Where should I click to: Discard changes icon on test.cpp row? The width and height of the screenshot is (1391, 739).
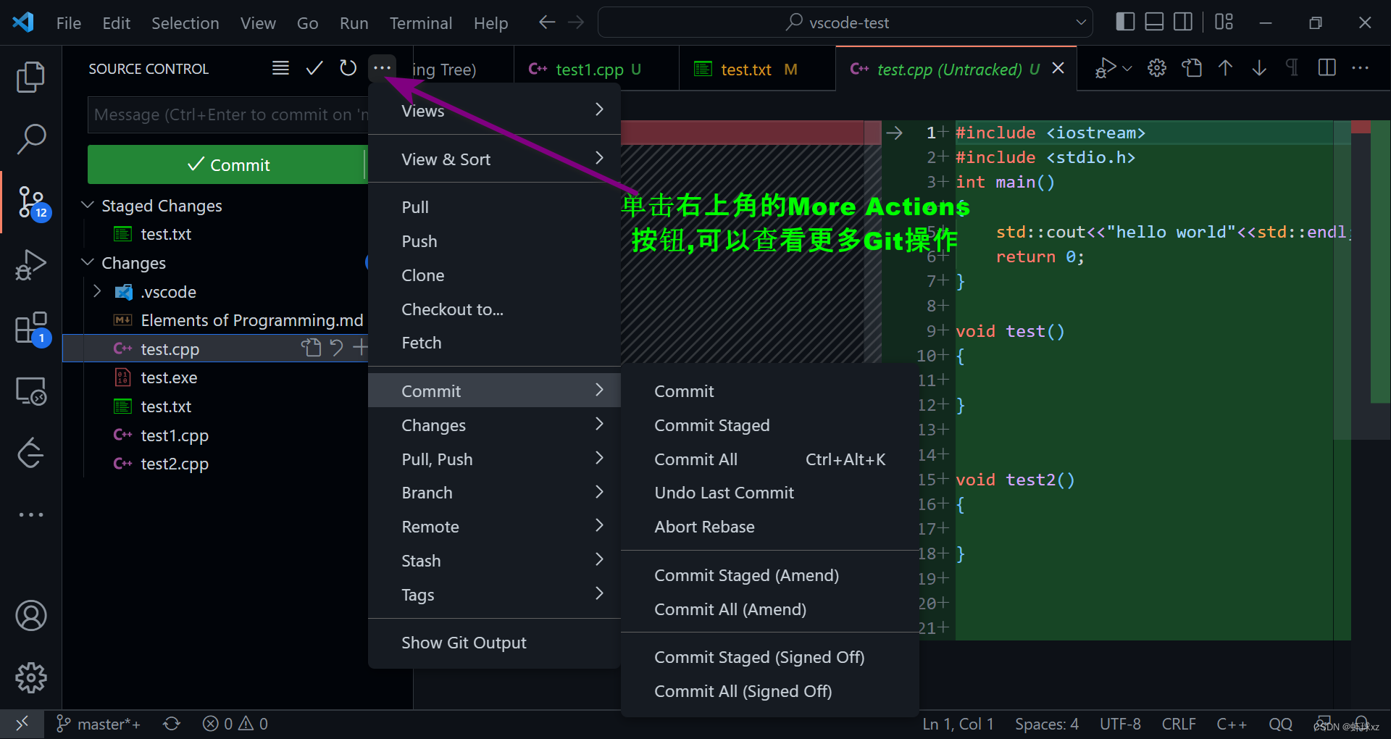pos(336,348)
